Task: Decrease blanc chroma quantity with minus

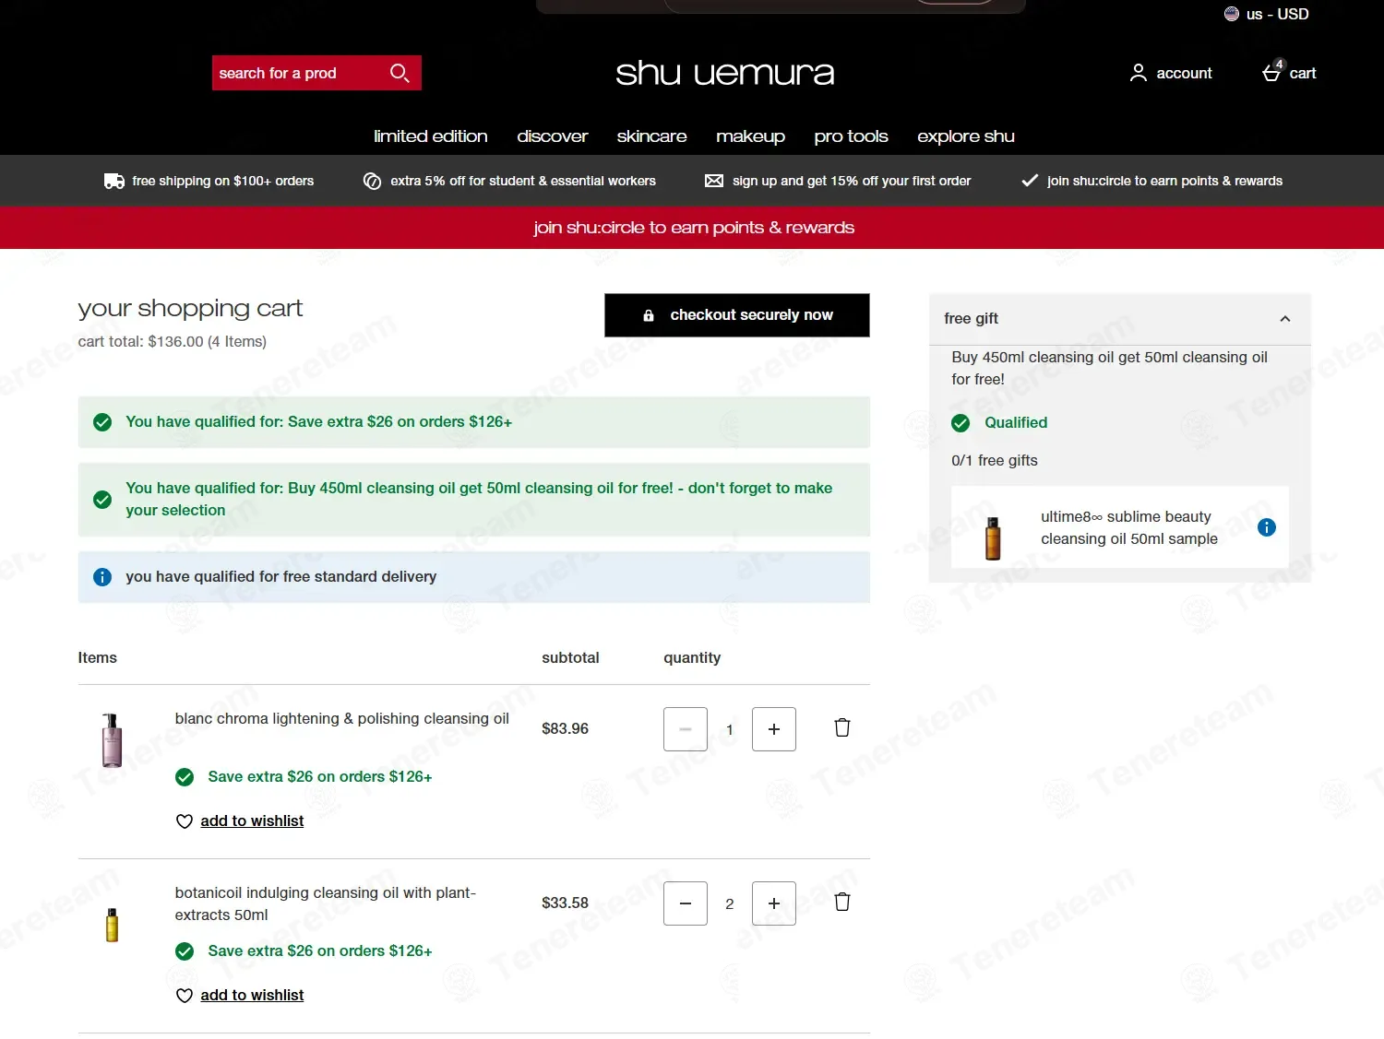Action: click(686, 729)
